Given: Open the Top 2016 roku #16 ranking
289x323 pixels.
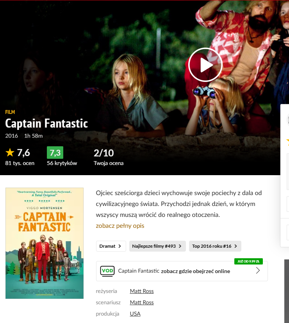Looking at the screenshot, I should (215, 246).
